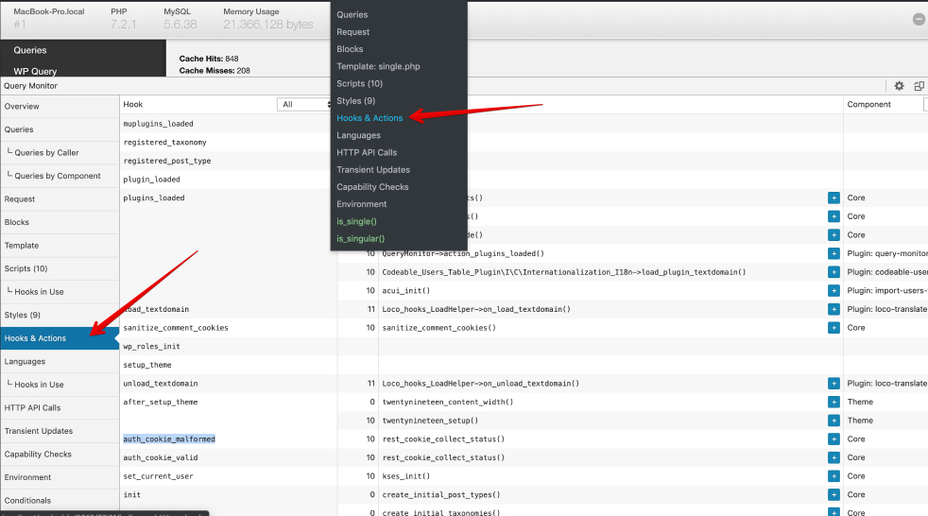Open Conditionals in the sidebar
Viewport: 928px width, 516px height.
60,500
